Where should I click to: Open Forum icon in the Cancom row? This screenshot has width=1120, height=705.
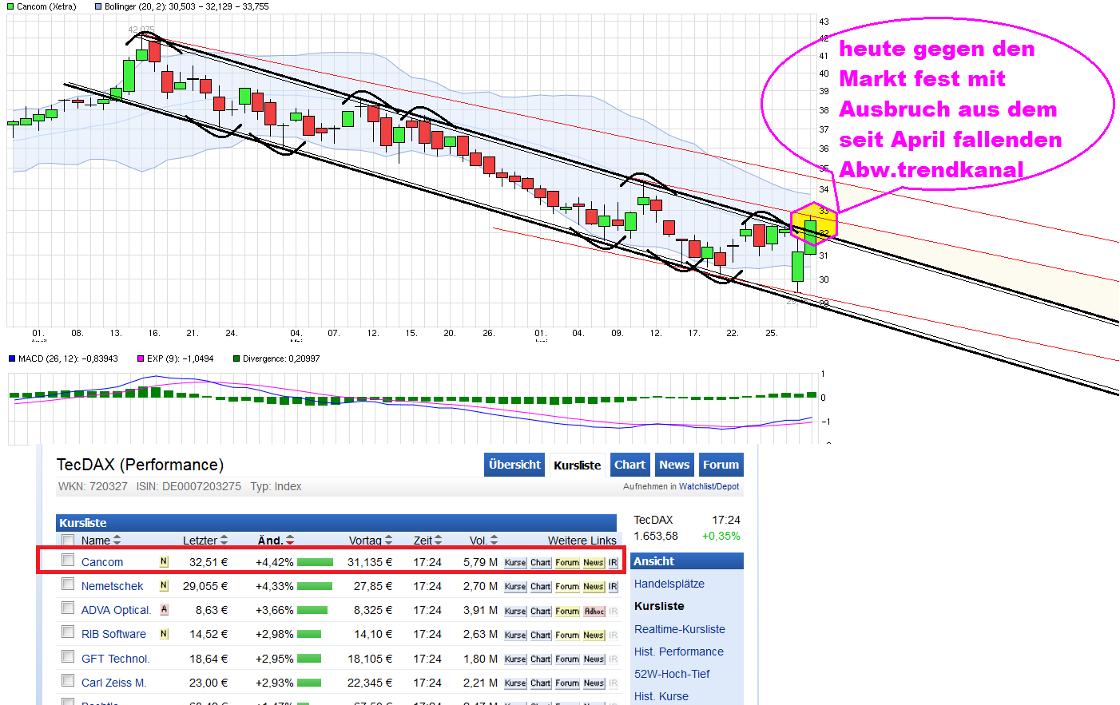coord(567,563)
